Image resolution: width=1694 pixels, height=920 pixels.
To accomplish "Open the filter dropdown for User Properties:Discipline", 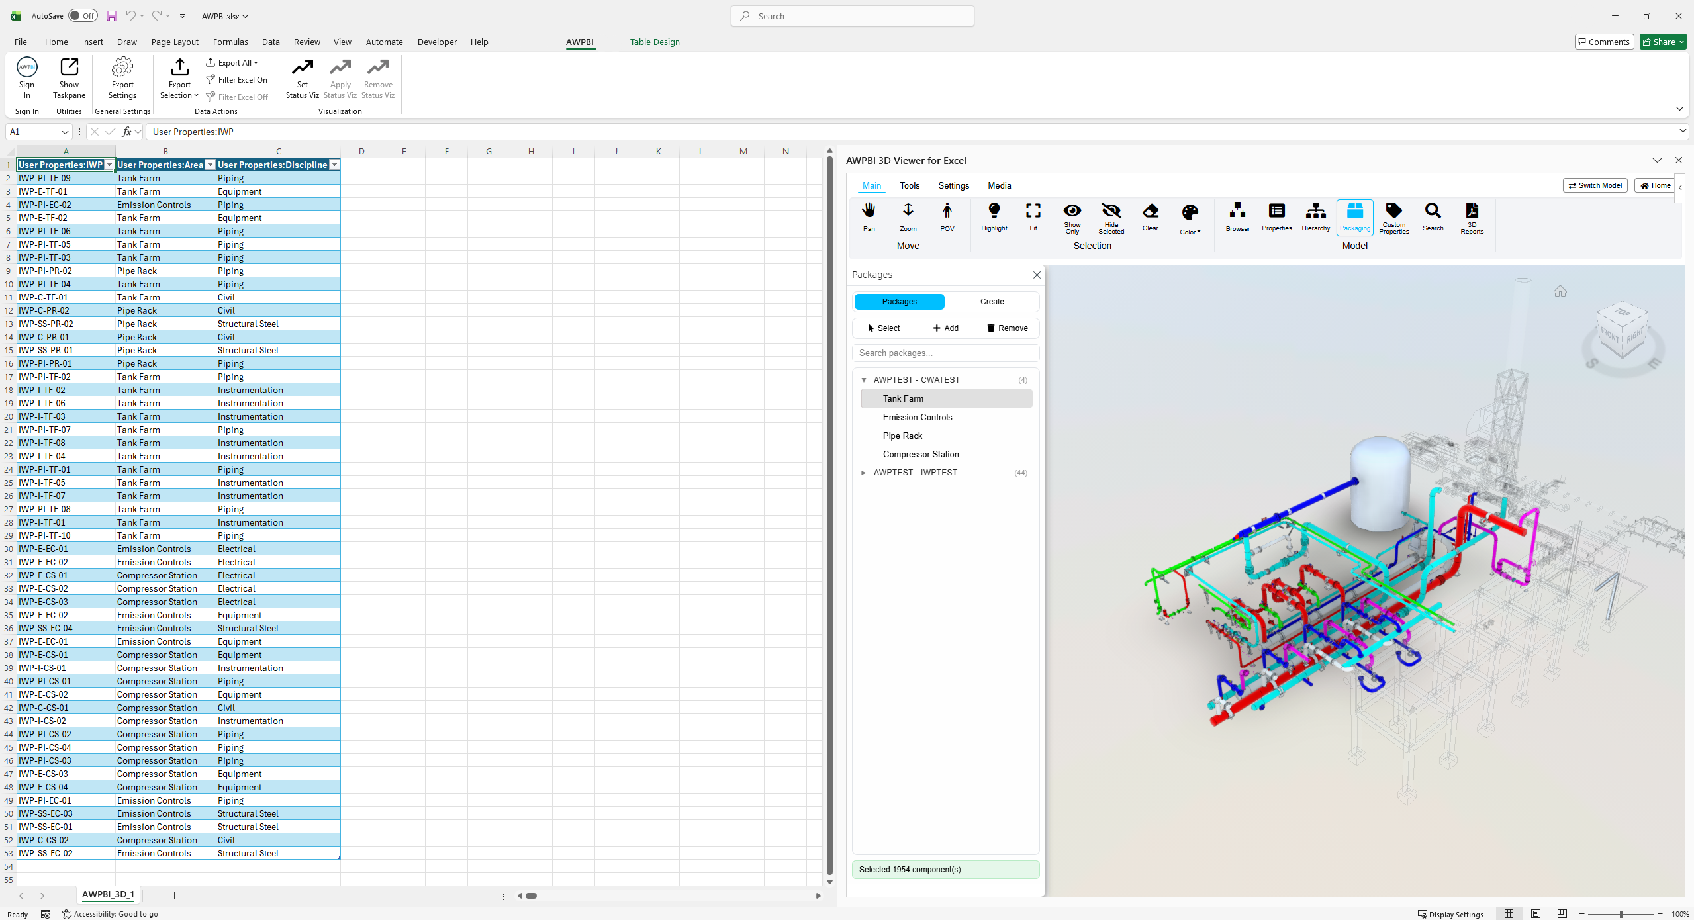I will coord(334,165).
